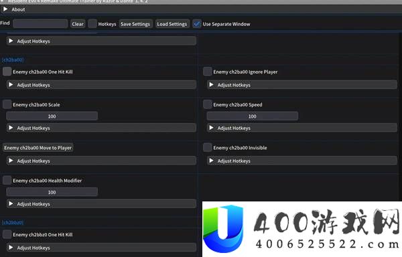Adjust the Enemy ch2ba00 Scale slider
This screenshot has width=402, height=257.
[x=52, y=116]
